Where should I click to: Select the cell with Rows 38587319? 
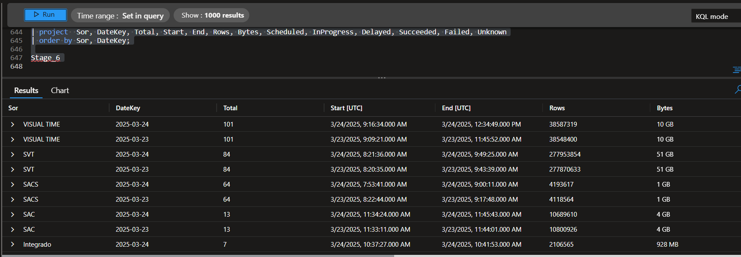563,124
